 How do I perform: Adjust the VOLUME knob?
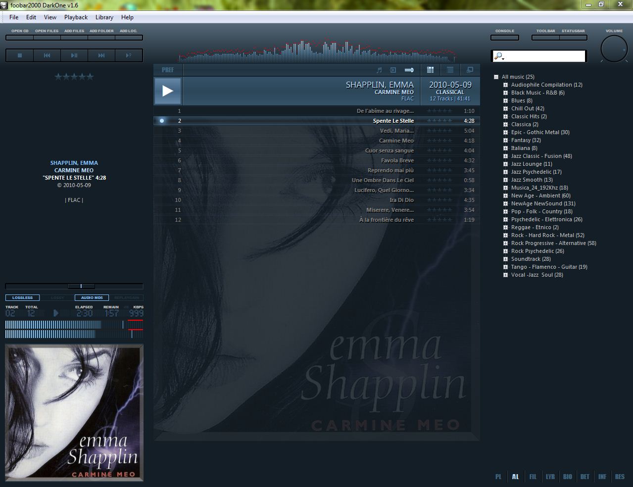(614, 49)
